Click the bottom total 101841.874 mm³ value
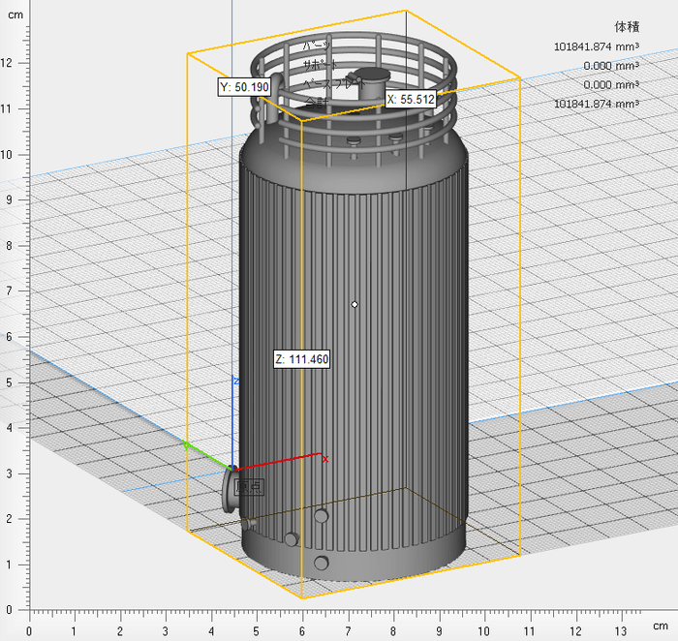 [596, 104]
